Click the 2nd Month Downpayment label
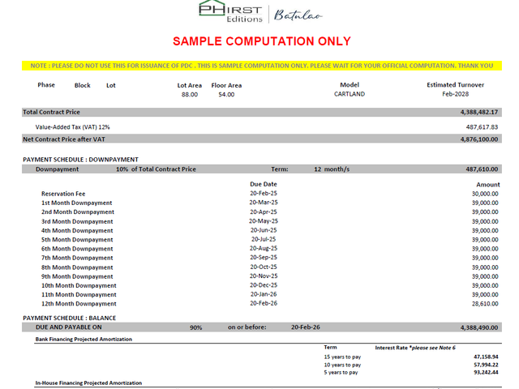 point(78,212)
